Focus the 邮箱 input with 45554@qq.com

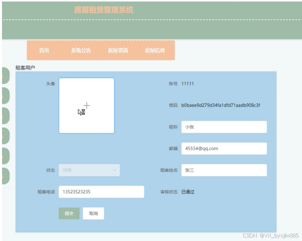[224, 148]
